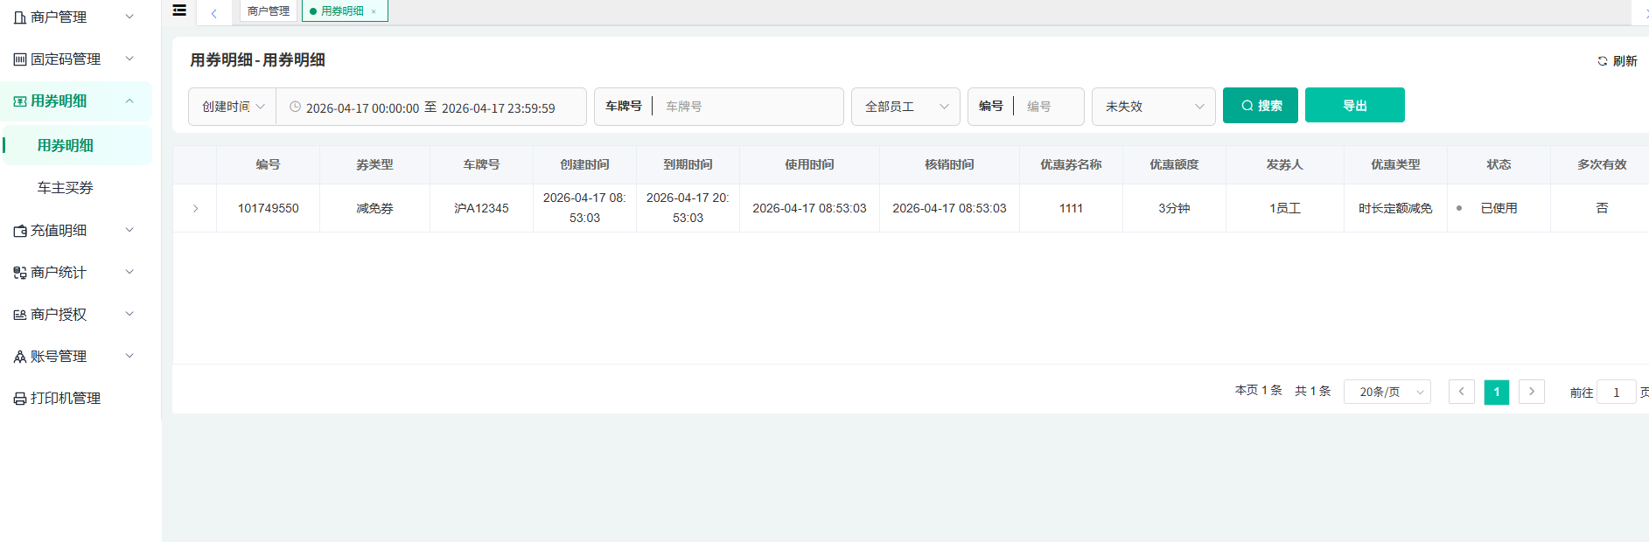
Task: Select the 用券明细 submenu item
Action: coord(76,145)
